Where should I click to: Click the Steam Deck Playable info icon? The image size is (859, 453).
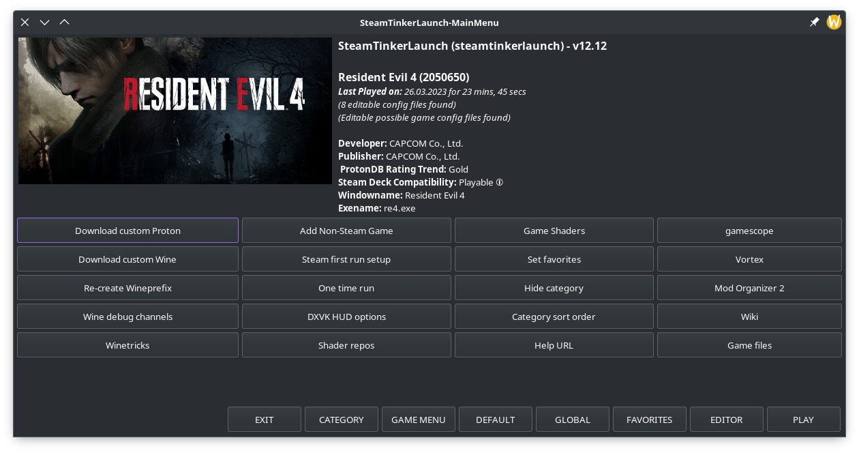499,183
